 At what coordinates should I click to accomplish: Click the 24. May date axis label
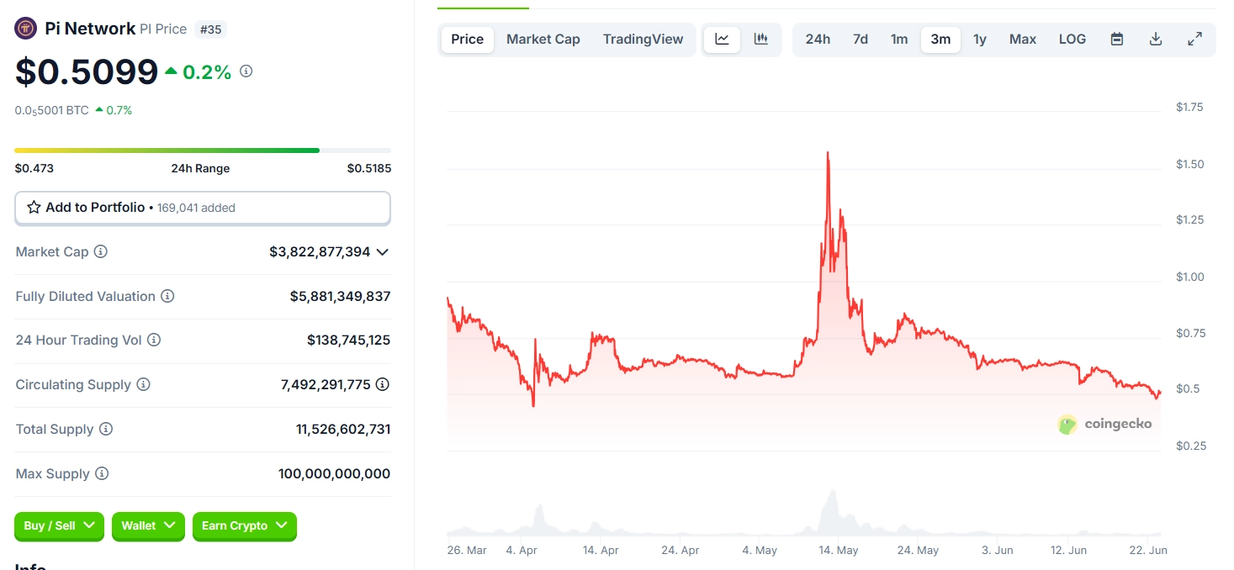point(918,550)
